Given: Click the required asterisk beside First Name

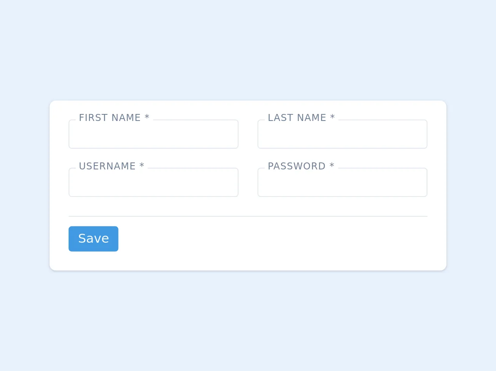Looking at the screenshot, I should [x=147, y=117].
